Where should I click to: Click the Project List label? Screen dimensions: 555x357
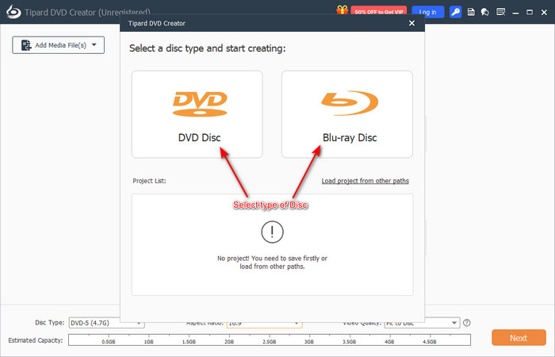pyautogui.click(x=149, y=181)
